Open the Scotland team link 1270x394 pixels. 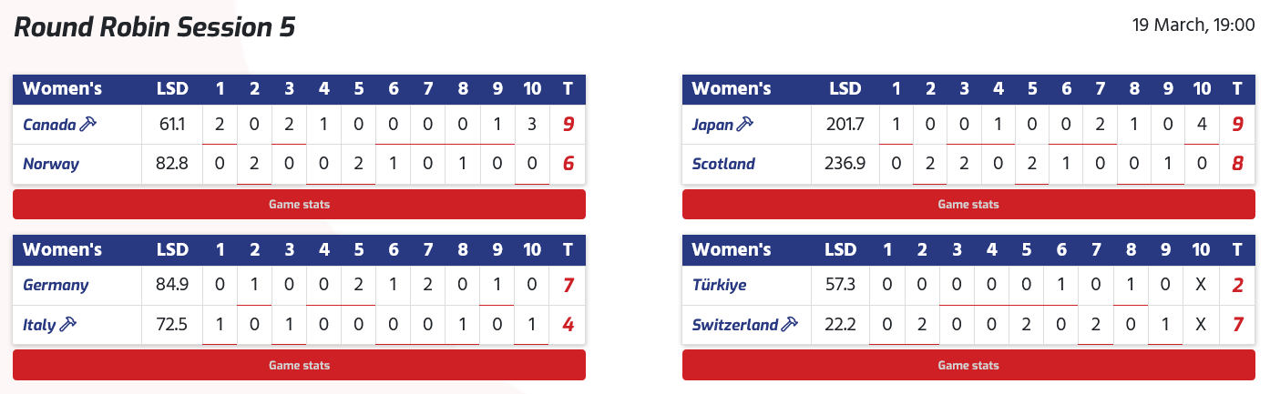coord(723,165)
